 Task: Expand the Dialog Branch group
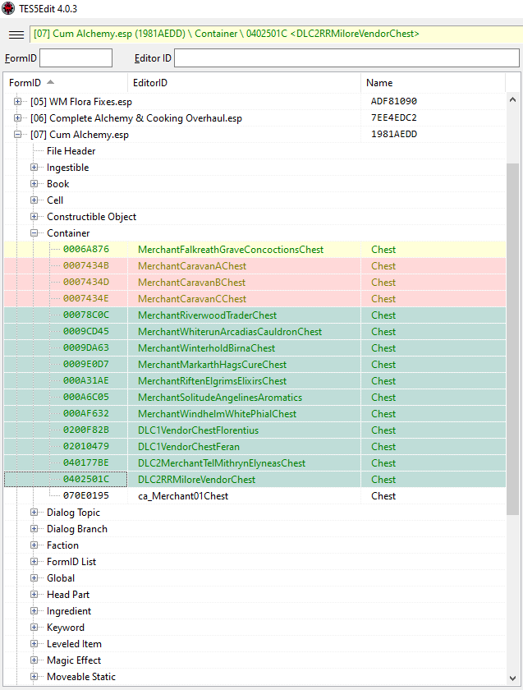[34, 528]
